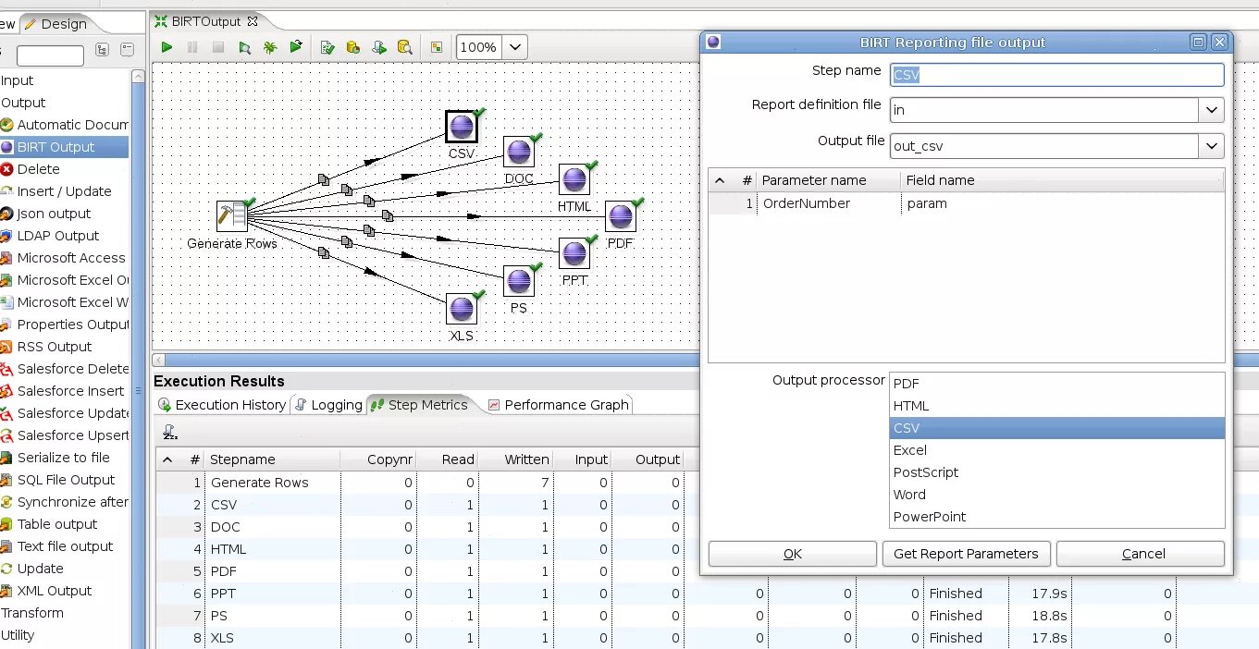The height and width of the screenshot is (649, 1259).
Task: Select the PDF step on the canvas
Action: click(621, 216)
